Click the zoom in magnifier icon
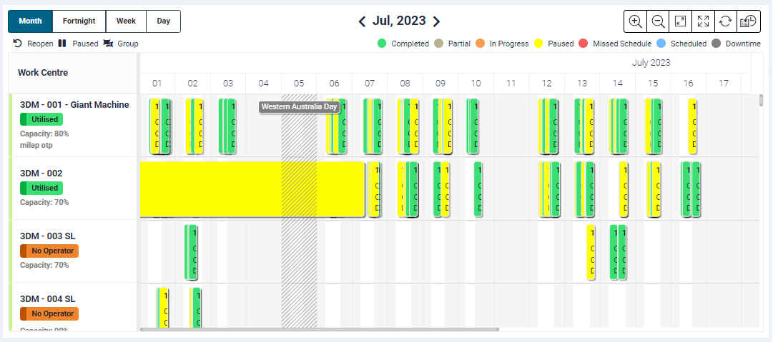773x342 pixels. [x=636, y=21]
